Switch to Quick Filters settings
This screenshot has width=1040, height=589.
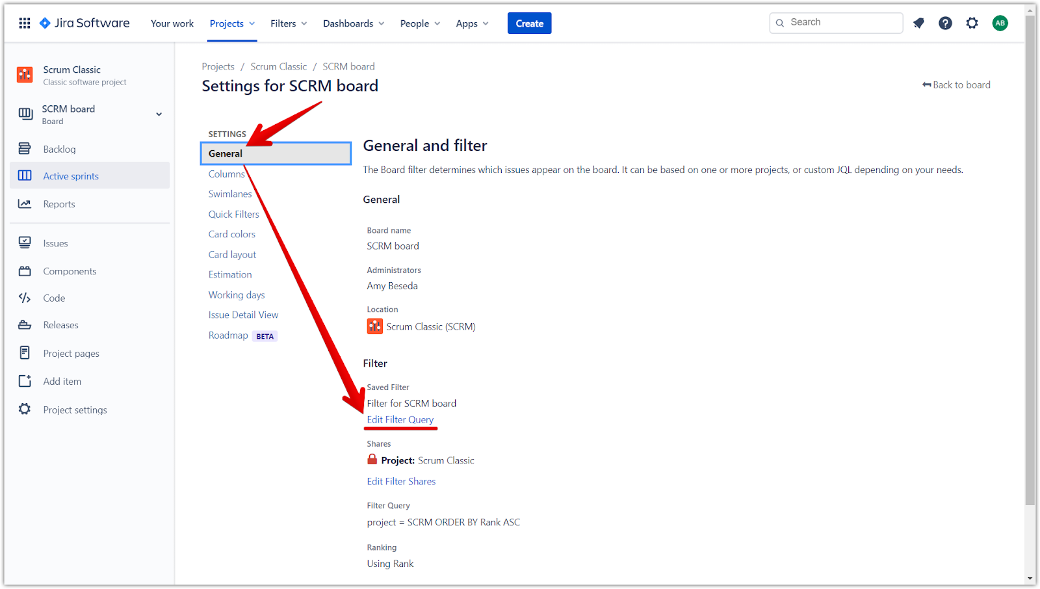click(x=233, y=215)
